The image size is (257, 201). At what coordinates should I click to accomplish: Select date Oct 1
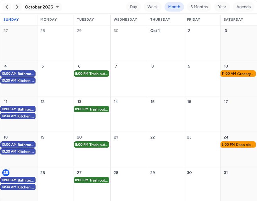click(155, 31)
